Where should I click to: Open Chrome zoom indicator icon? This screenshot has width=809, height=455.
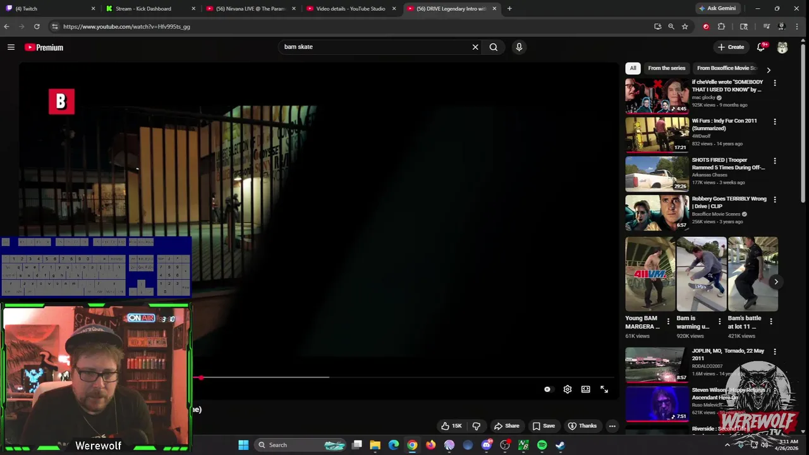[x=671, y=27]
